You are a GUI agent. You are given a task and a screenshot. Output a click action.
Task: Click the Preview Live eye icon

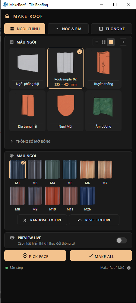pos(12,238)
